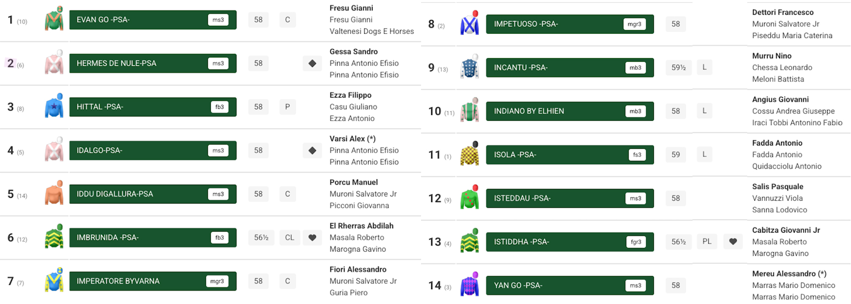Click the diamond icon in Hermes De Nule row

coord(312,63)
